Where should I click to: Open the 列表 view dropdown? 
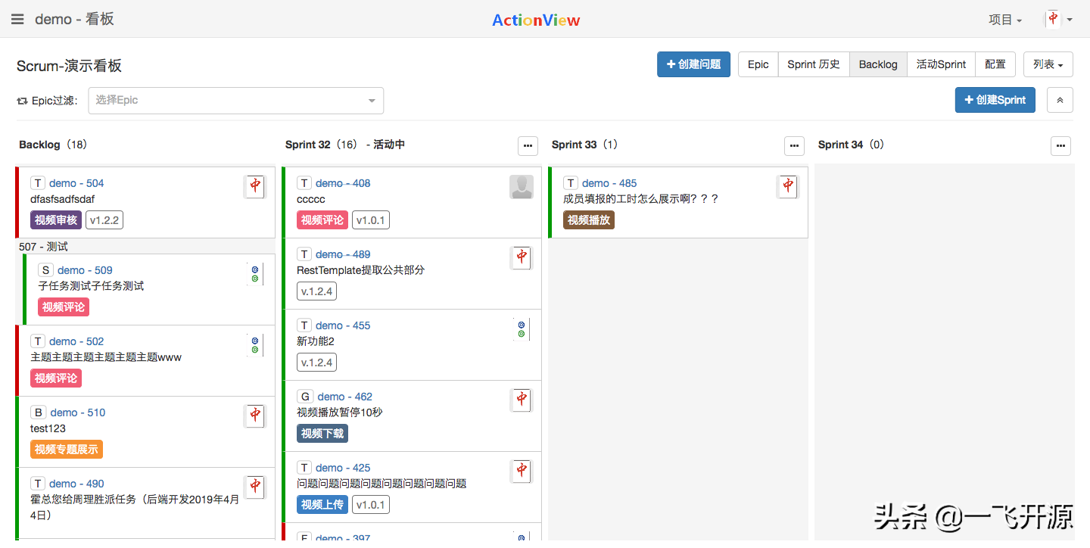coord(1048,64)
